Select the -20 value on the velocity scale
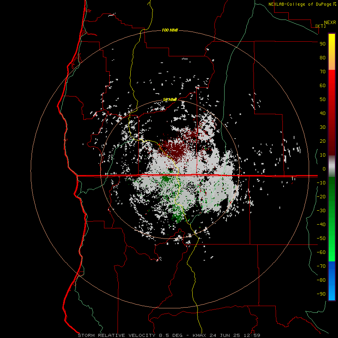This screenshot has width=338, height=338. [x=321, y=196]
